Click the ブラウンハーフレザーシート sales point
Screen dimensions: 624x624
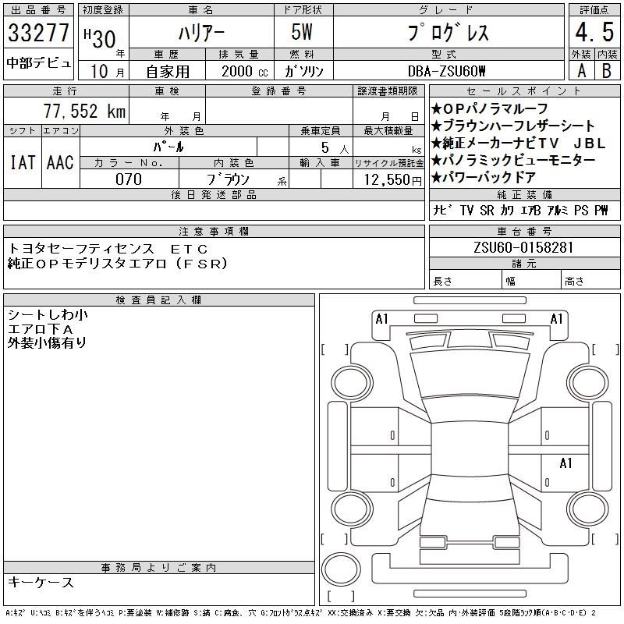pyautogui.click(x=512, y=126)
